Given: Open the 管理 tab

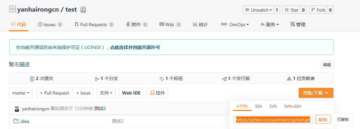Looking at the screenshot, I should pyautogui.click(x=298, y=25).
